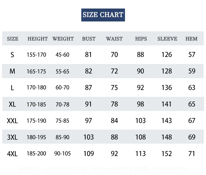Click sleeve value 126 in S row
Screen dimensions: 206x175
(x=167, y=54)
